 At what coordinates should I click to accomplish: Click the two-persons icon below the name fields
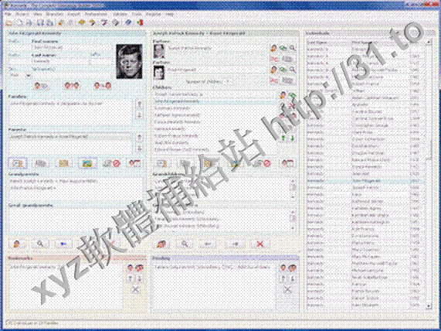click(71, 86)
